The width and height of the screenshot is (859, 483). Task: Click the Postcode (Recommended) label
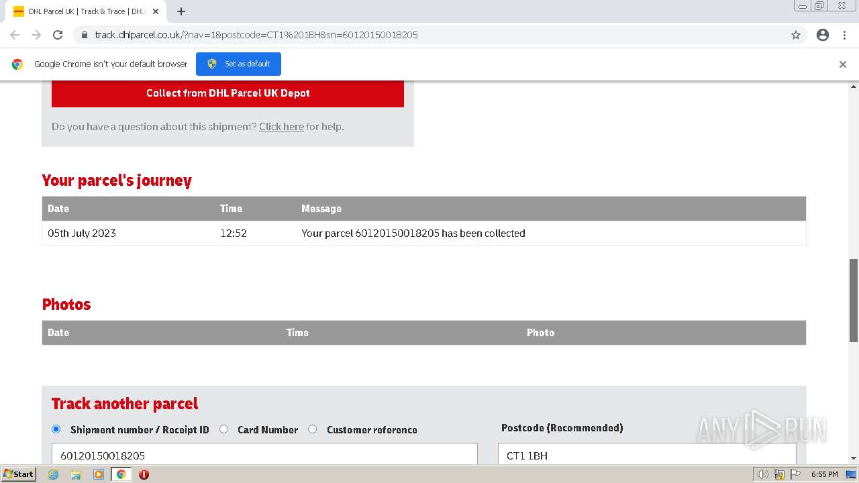(x=562, y=428)
